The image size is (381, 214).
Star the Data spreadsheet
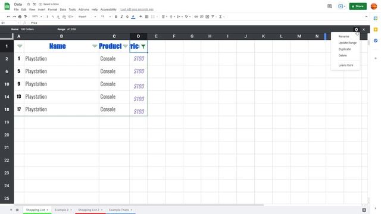29,4
